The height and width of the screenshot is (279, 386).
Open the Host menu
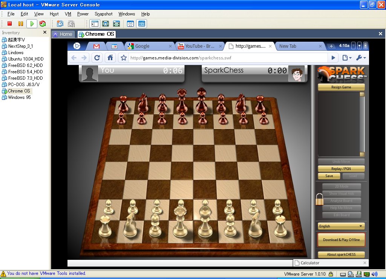[x=54, y=14]
